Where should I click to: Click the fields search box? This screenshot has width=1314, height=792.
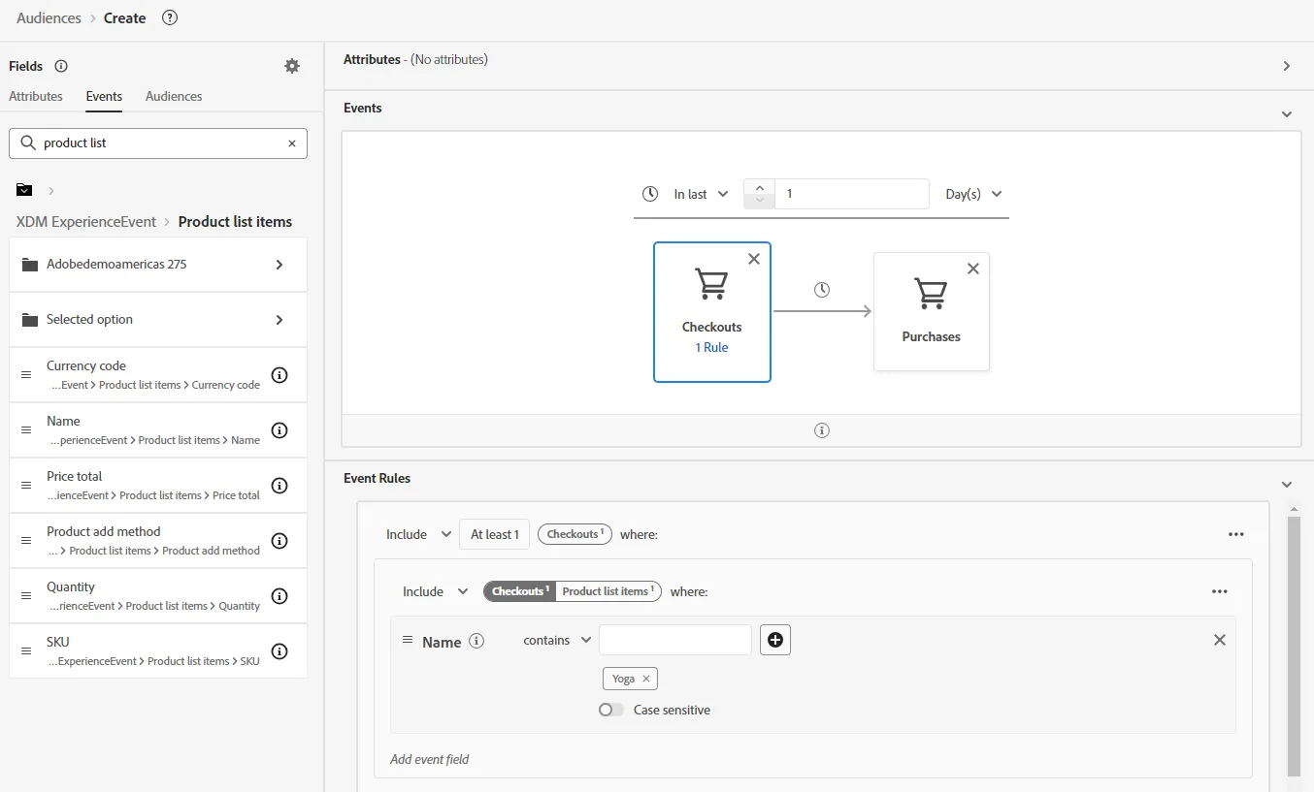158,143
